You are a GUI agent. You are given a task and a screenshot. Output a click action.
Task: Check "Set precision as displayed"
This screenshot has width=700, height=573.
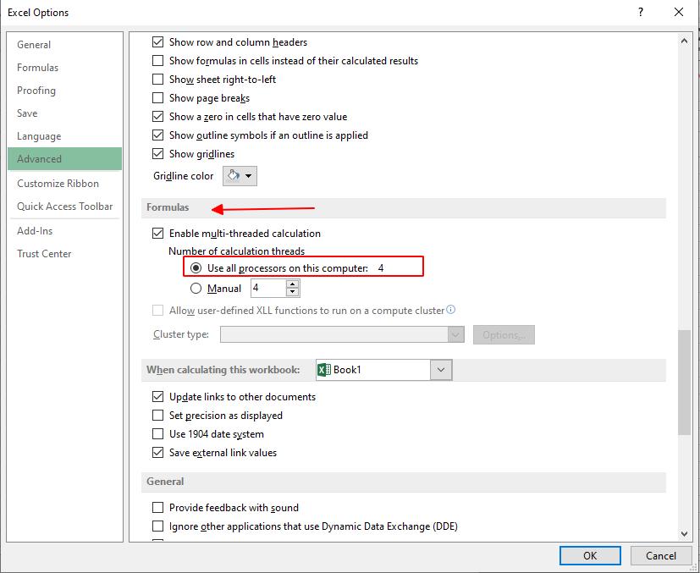(x=157, y=415)
